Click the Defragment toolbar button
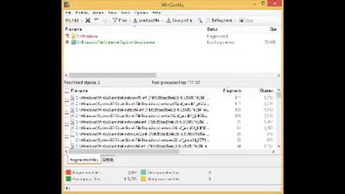Screen dimensions: 345x194 [x=219, y=20]
